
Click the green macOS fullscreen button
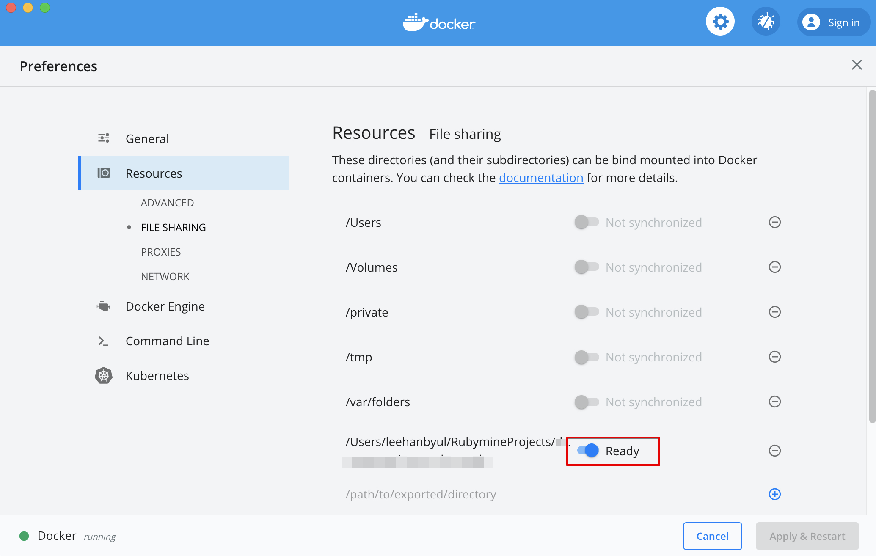pyautogui.click(x=45, y=8)
